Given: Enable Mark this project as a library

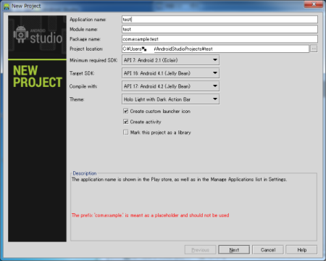Looking at the screenshot, I should (x=126, y=133).
